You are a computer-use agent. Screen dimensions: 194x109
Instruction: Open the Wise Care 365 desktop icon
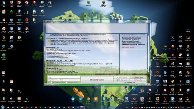pyautogui.click(x=4, y=3)
